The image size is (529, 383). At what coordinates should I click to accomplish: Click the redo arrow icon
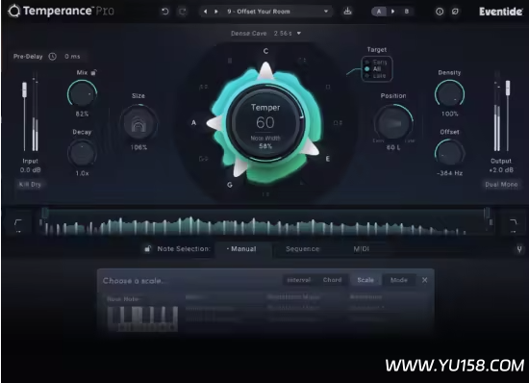pos(183,12)
